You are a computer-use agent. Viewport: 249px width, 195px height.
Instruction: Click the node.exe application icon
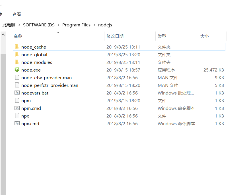pyautogui.click(x=17, y=70)
